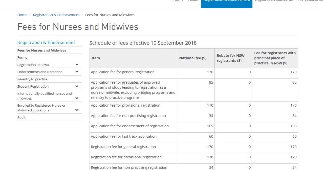The width and height of the screenshot is (323, 170).
Task: Expand the Endorsements and Notations chevron
Action: tap(77, 72)
